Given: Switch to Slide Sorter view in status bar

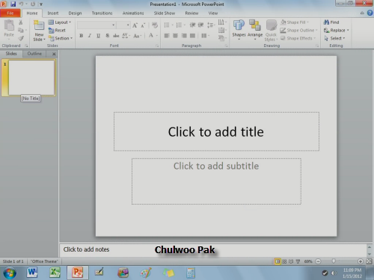Looking at the screenshot, I should click(x=284, y=261).
